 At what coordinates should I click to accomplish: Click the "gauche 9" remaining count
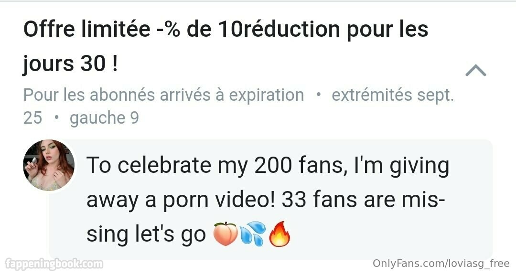[x=104, y=118]
